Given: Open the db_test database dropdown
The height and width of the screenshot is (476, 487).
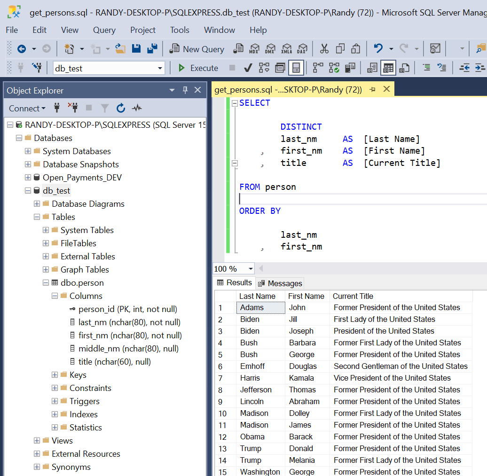Looking at the screenshot, I should coord(160,69).
